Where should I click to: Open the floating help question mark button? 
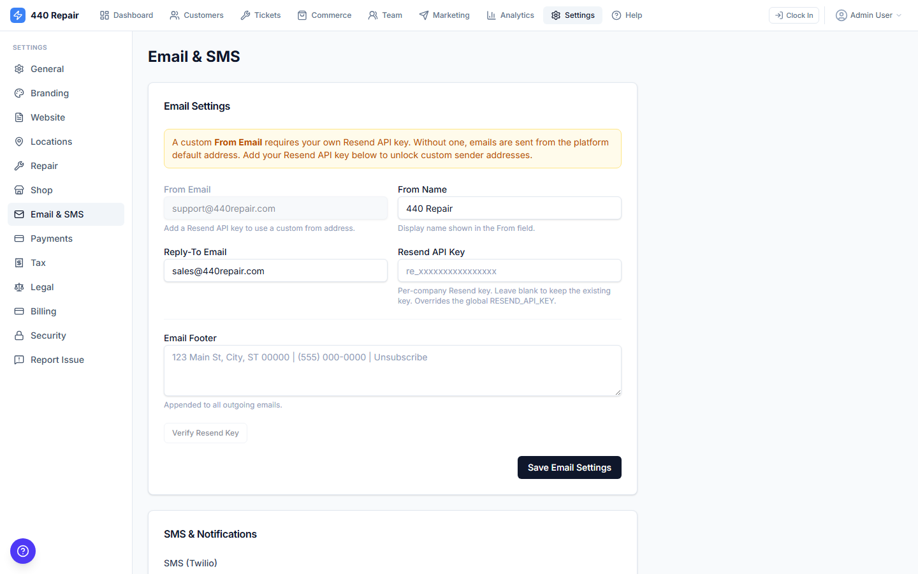click(x=23, y=551)
